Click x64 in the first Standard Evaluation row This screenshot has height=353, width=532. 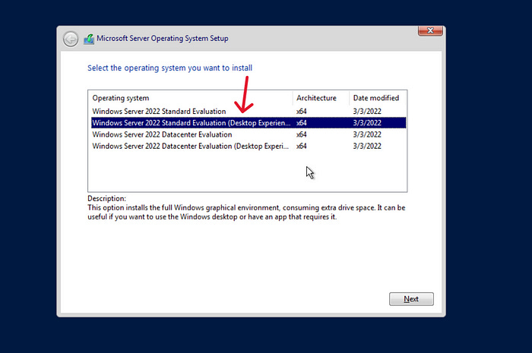[301, 111]
